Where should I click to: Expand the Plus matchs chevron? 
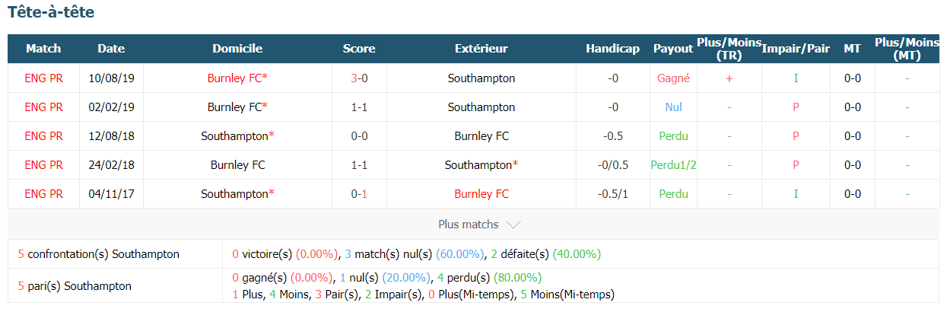[x=513, y=225]
